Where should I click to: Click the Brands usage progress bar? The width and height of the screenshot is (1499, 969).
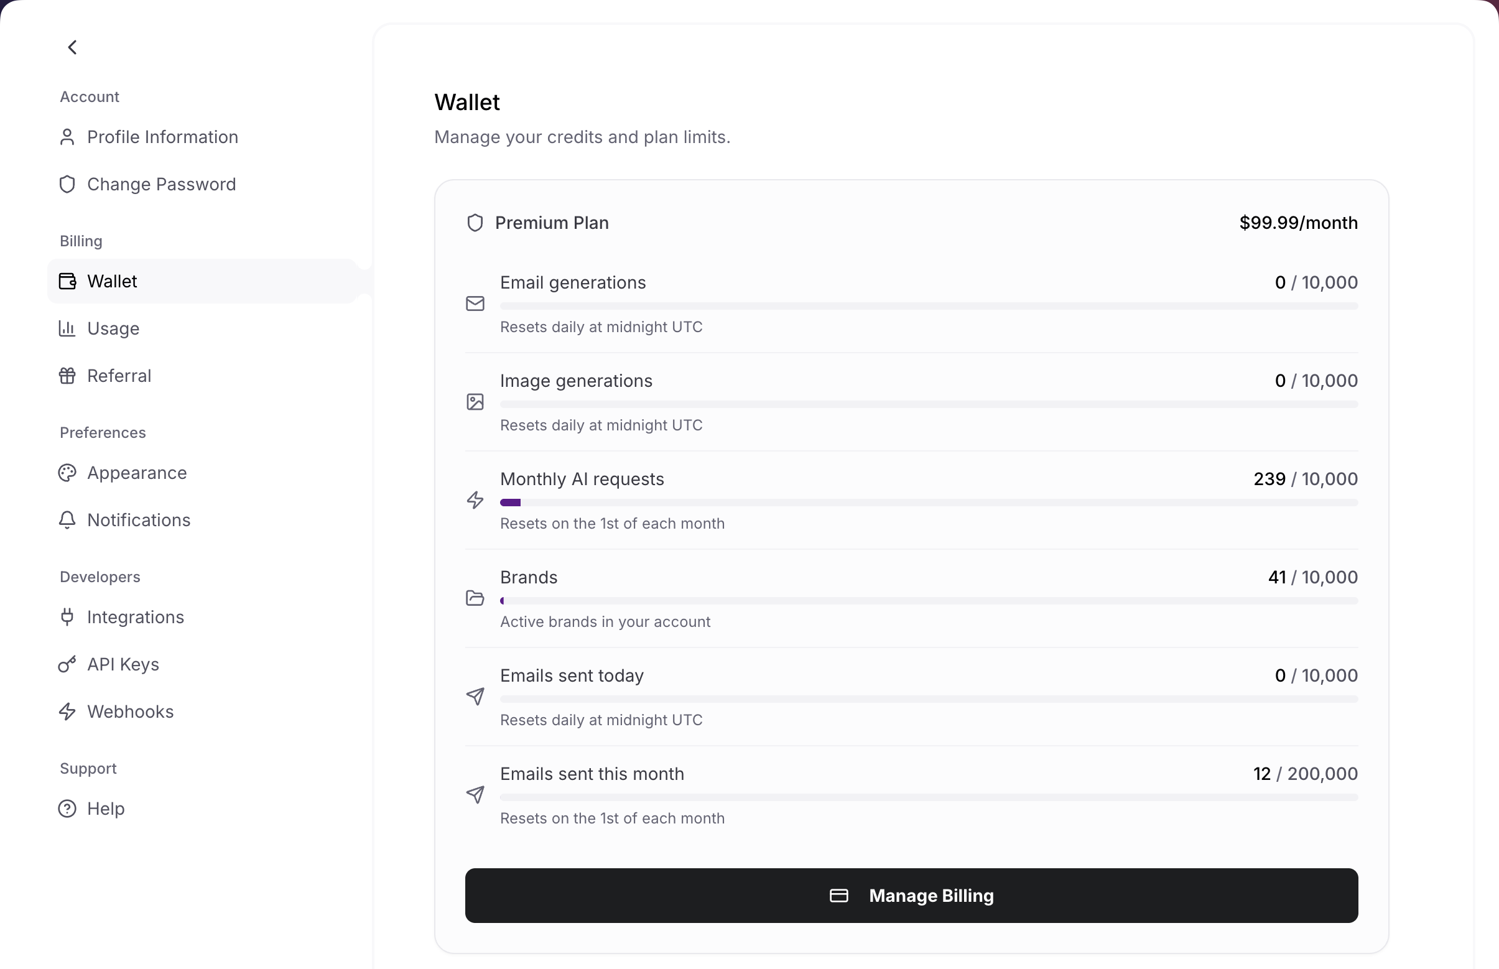click(x=928, y=601)
